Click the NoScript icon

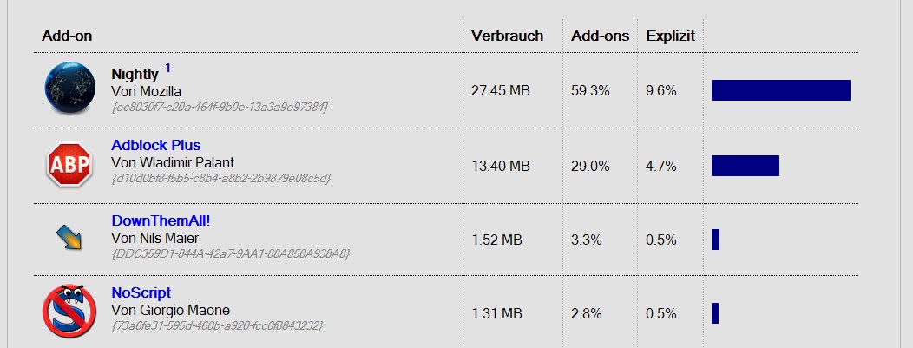pyautogui.click(x=69, y=311)
